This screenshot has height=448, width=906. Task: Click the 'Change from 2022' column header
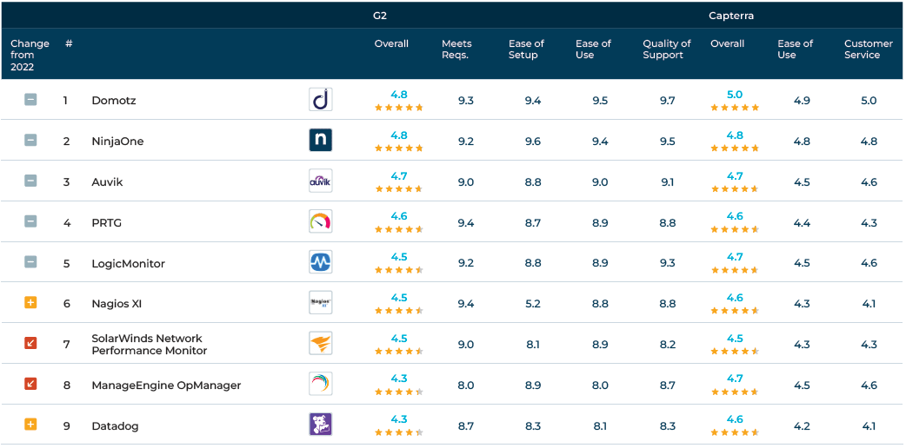click(x=30, y=55)
